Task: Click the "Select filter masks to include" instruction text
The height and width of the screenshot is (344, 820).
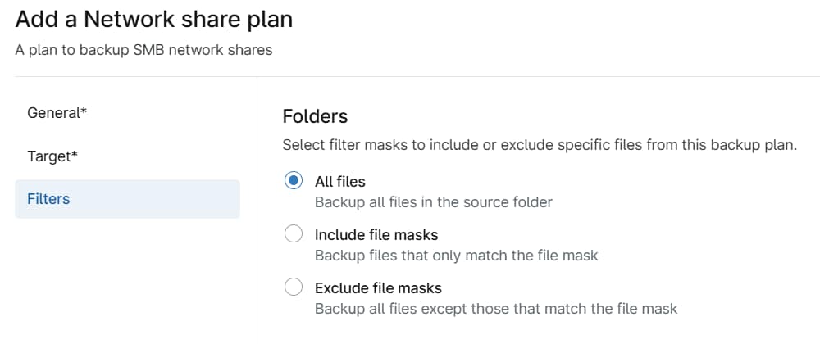Action: click(x=540, y=145)
